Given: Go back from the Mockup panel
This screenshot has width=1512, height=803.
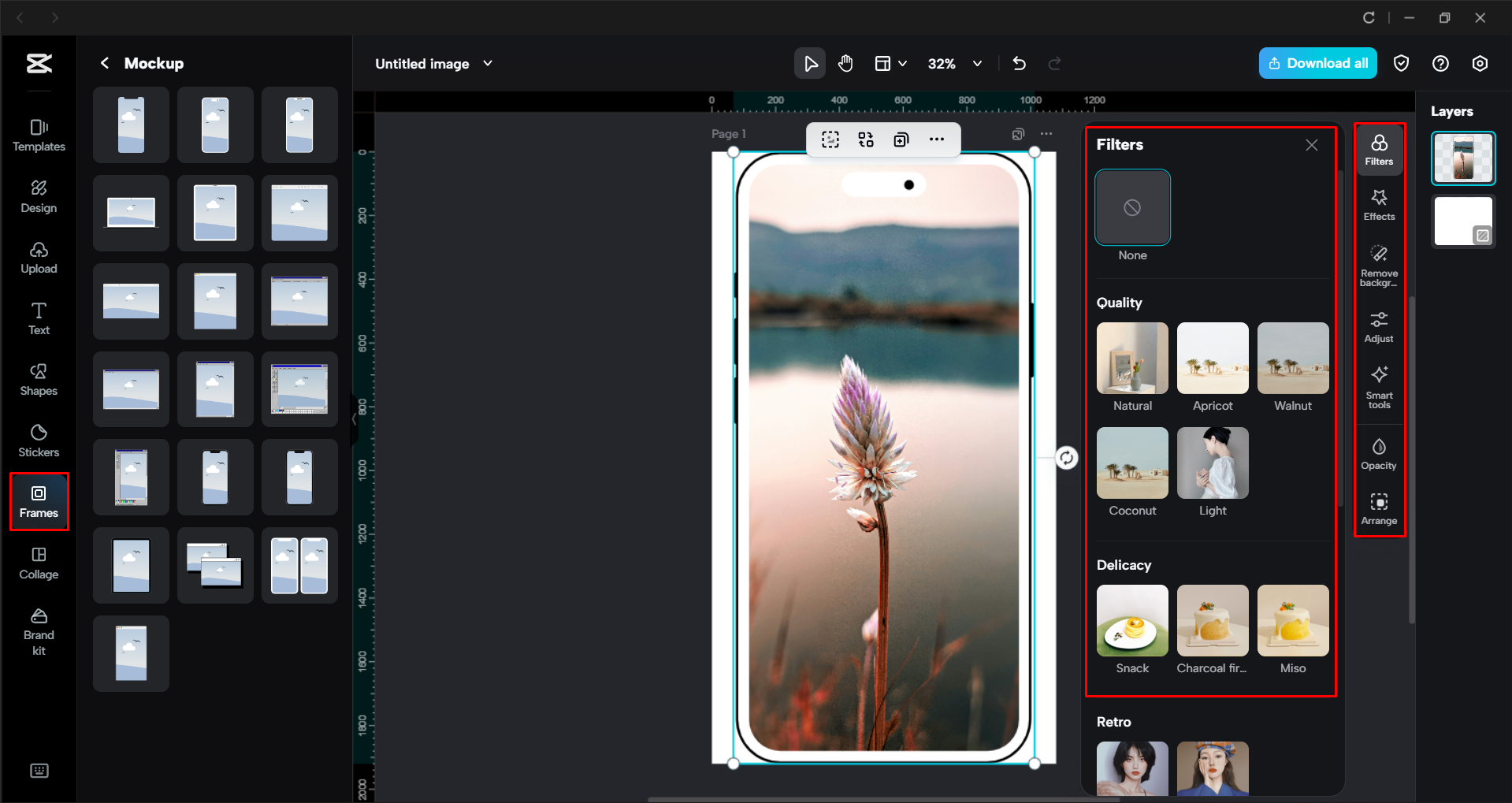Looking at the screenshot, I should [104, 63].
